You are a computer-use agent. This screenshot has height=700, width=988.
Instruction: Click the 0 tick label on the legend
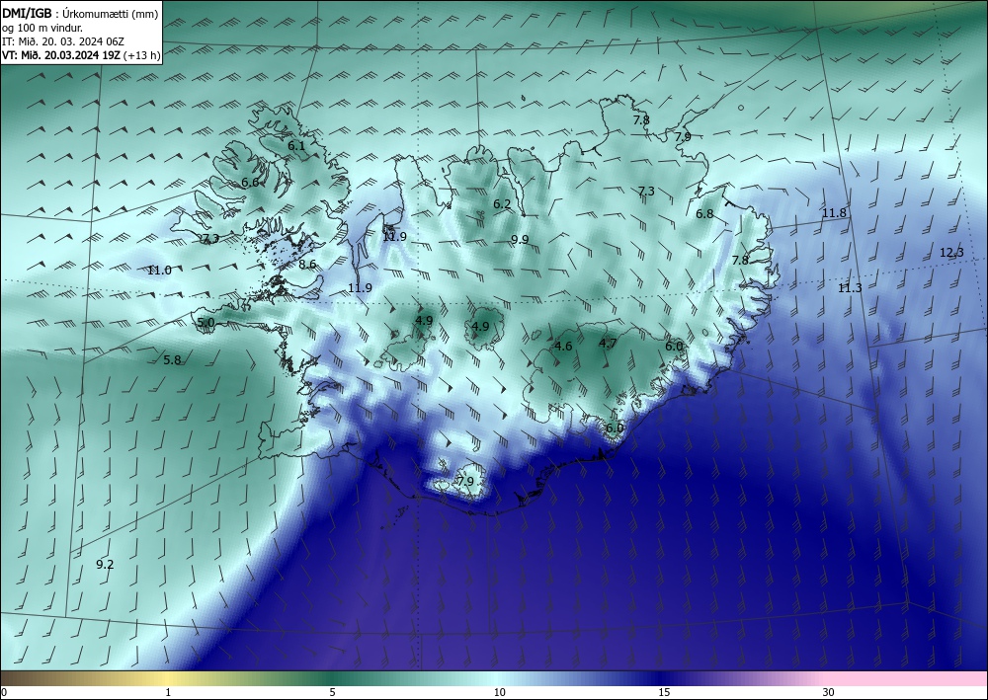[x=4, y=693]
